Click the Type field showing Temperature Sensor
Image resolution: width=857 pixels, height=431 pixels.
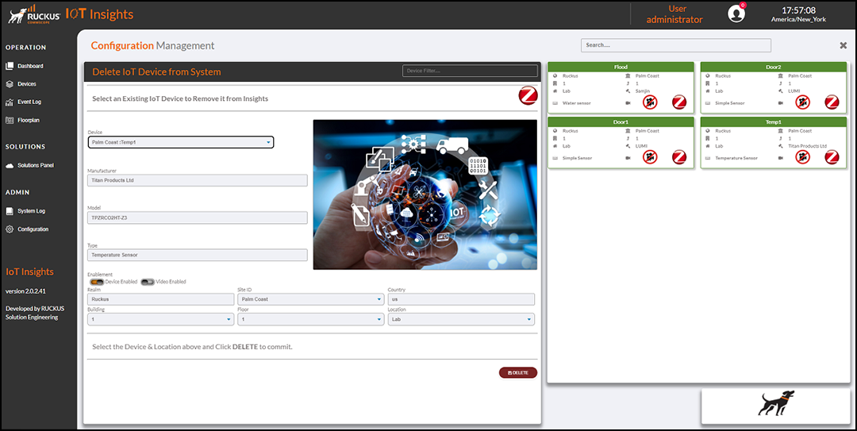(198, 255)
